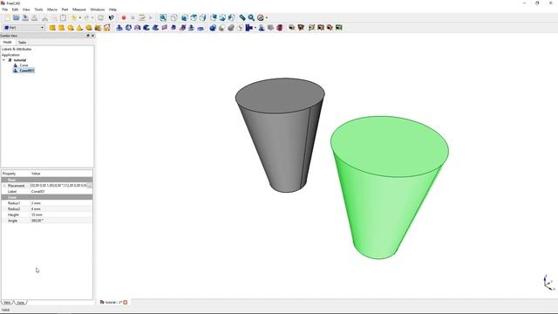
Task: Open the Measure menu
Action: pos(79,10)
